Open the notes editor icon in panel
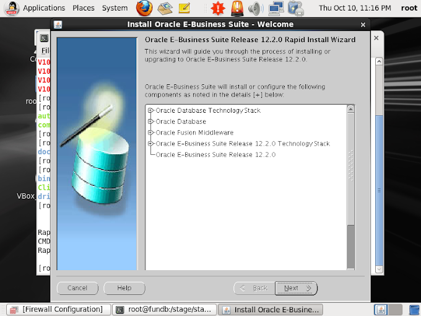The width and height of the screenshot is (421, 316). tap(184, 8)
